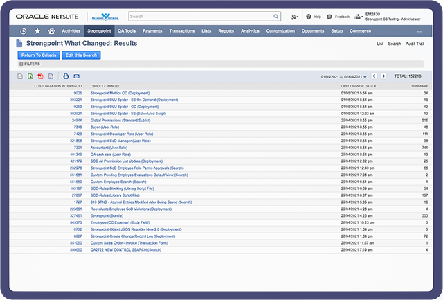Open the Recent Records clock icon
Viewport: 443px width, 300px height.
tap(24, 31)
